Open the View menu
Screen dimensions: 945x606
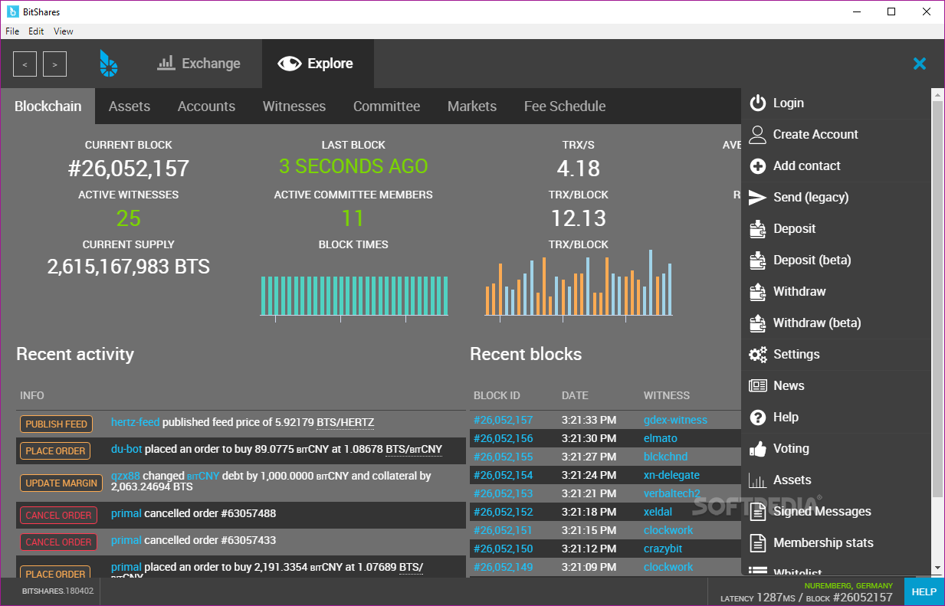point(64,31)
